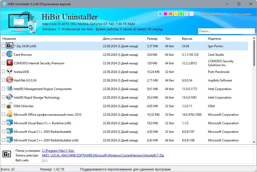Sort by the Размер column header

[154, 39]
